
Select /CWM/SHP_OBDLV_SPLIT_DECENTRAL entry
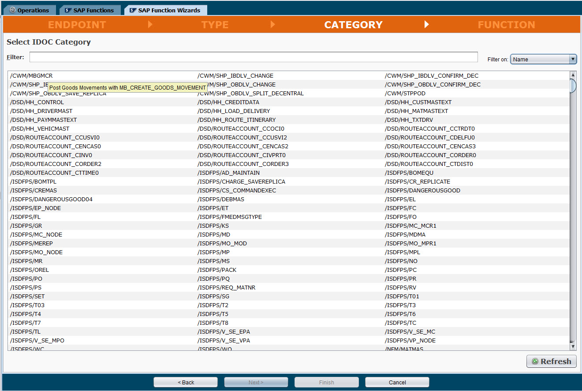point(250,94)
